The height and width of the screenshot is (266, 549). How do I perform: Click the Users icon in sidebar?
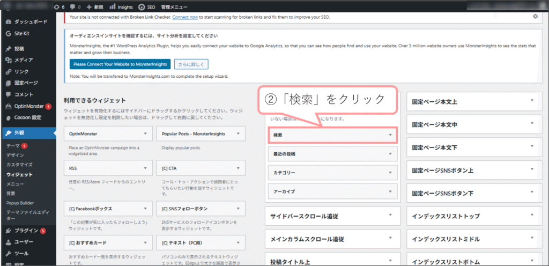(9, 242)
